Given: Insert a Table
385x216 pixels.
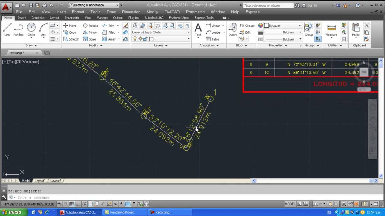Looking at the screenshot, I should [x=212, y=39].
